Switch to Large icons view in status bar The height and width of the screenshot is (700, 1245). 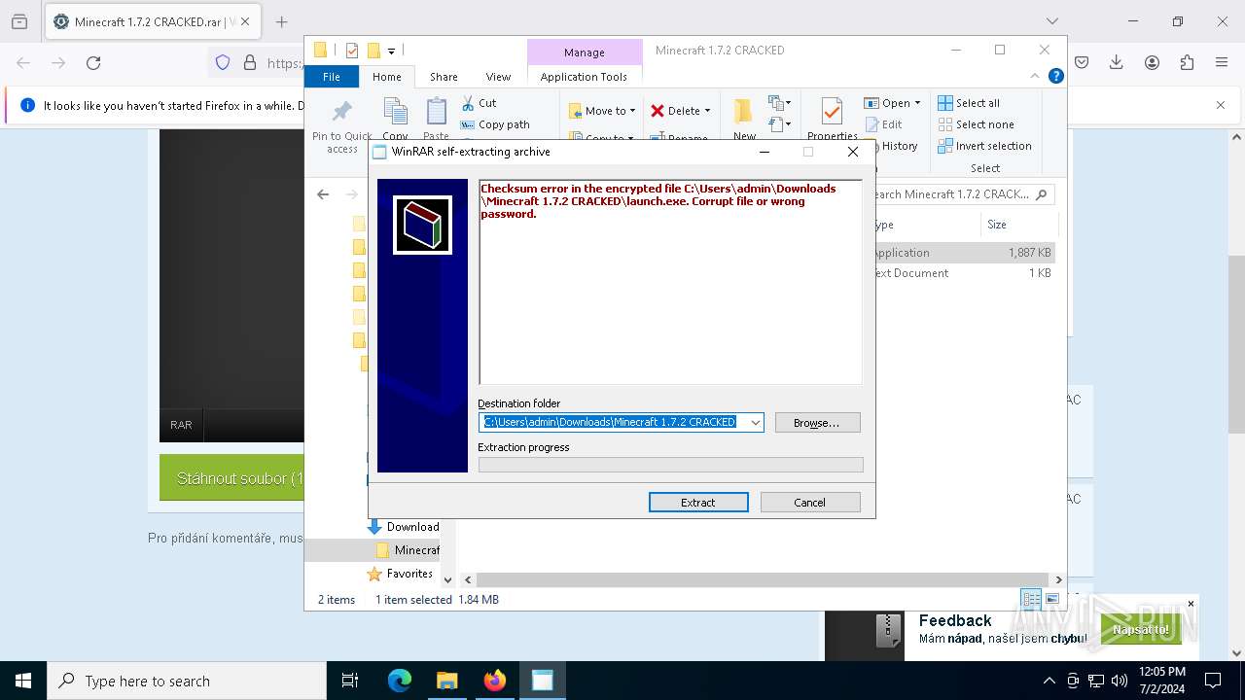tap(1051, 599)
